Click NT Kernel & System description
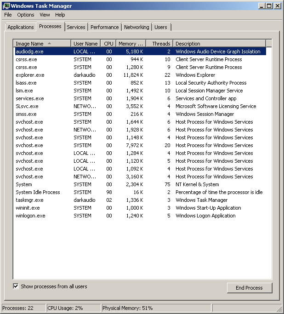Screen dimensions: 284x314 (x=197, y=184)
